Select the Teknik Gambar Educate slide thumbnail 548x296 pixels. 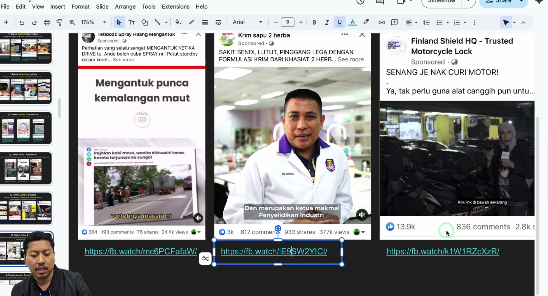point(26,209)
